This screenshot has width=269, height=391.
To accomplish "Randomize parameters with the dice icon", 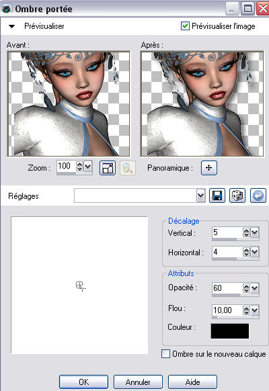I will coord(237,195).
